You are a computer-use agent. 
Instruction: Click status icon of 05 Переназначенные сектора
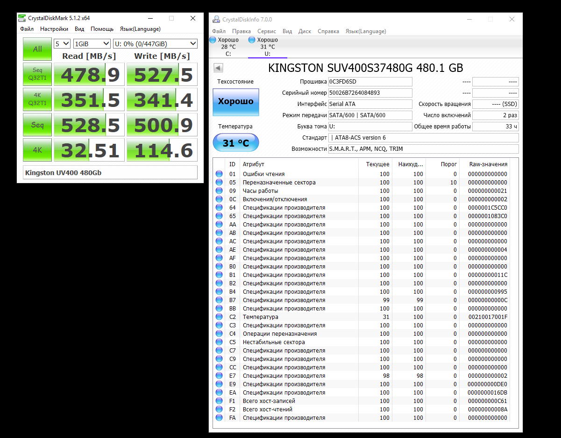click(x=219, y=183)
